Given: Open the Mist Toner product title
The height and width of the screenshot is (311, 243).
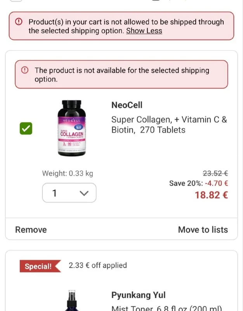Looking at the screenshot, I should point(166,308).
